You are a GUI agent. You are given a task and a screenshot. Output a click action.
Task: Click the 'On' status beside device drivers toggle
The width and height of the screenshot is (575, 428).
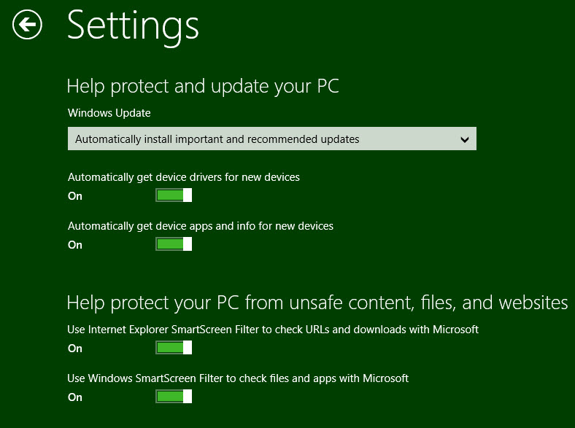point(75,196)
